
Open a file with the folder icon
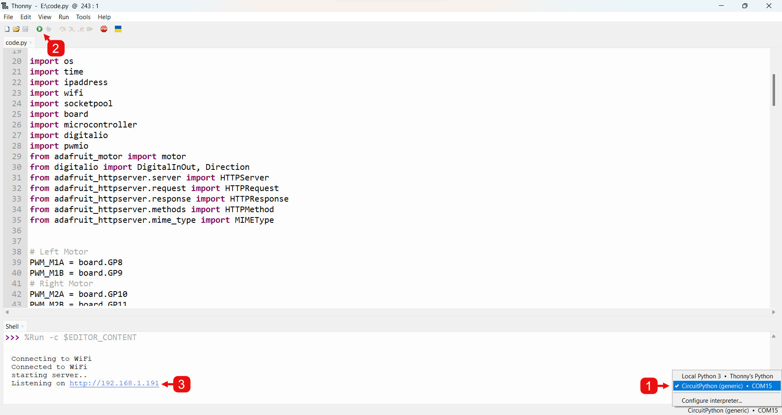click(x=16, y=29)
